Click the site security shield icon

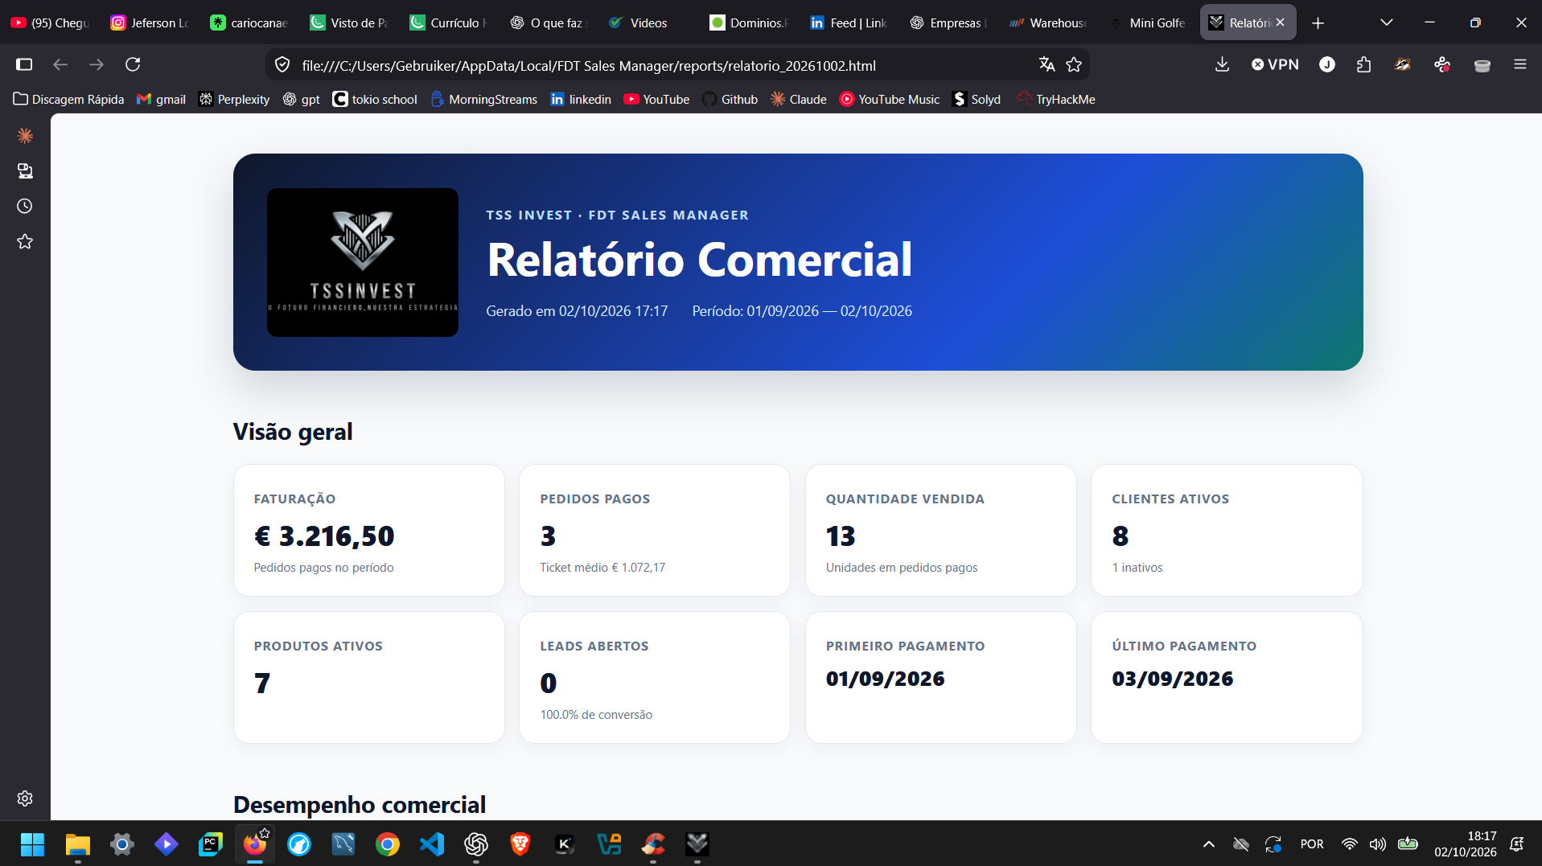point(282,64)
